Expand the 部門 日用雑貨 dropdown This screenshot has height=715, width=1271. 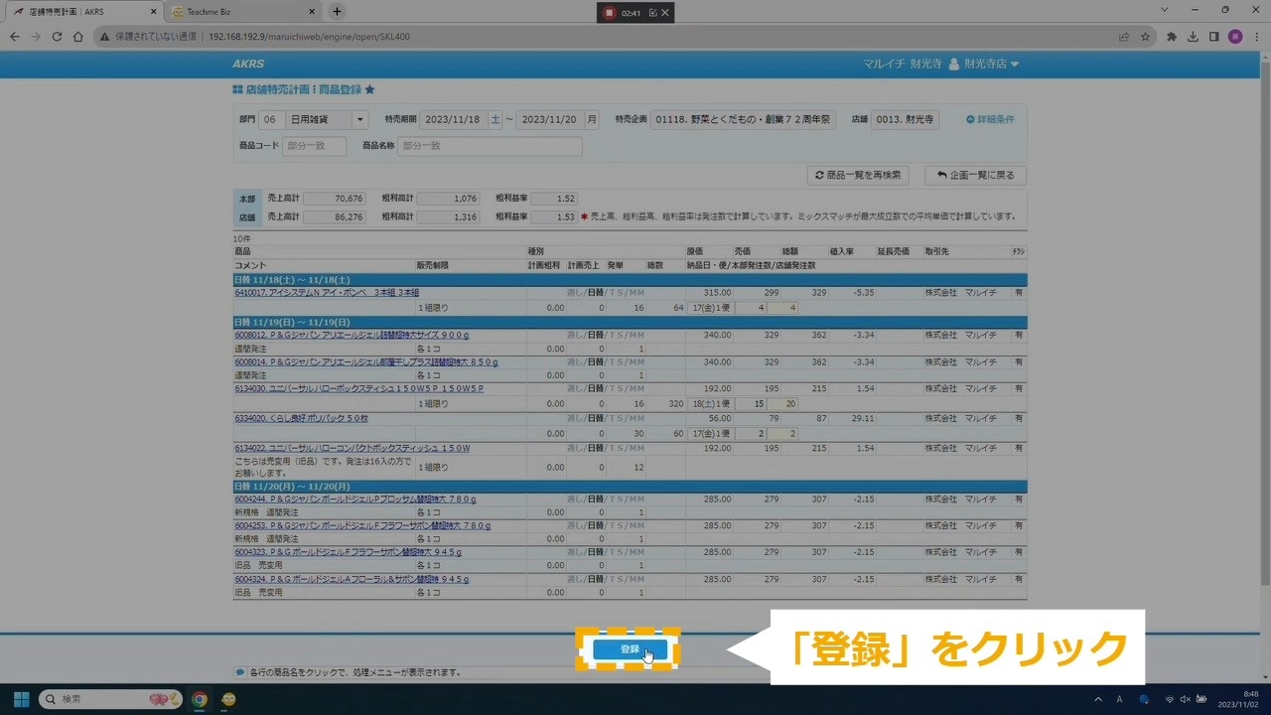[358, 119]
